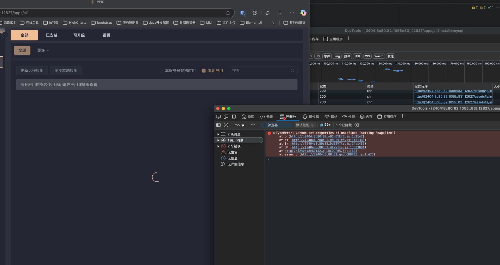Collapse the issues bar chevron at top right
This screenshot has width=500, height=265.
coord(497,7)
